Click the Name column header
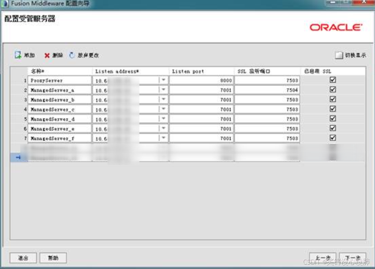 tap(60, 72)
